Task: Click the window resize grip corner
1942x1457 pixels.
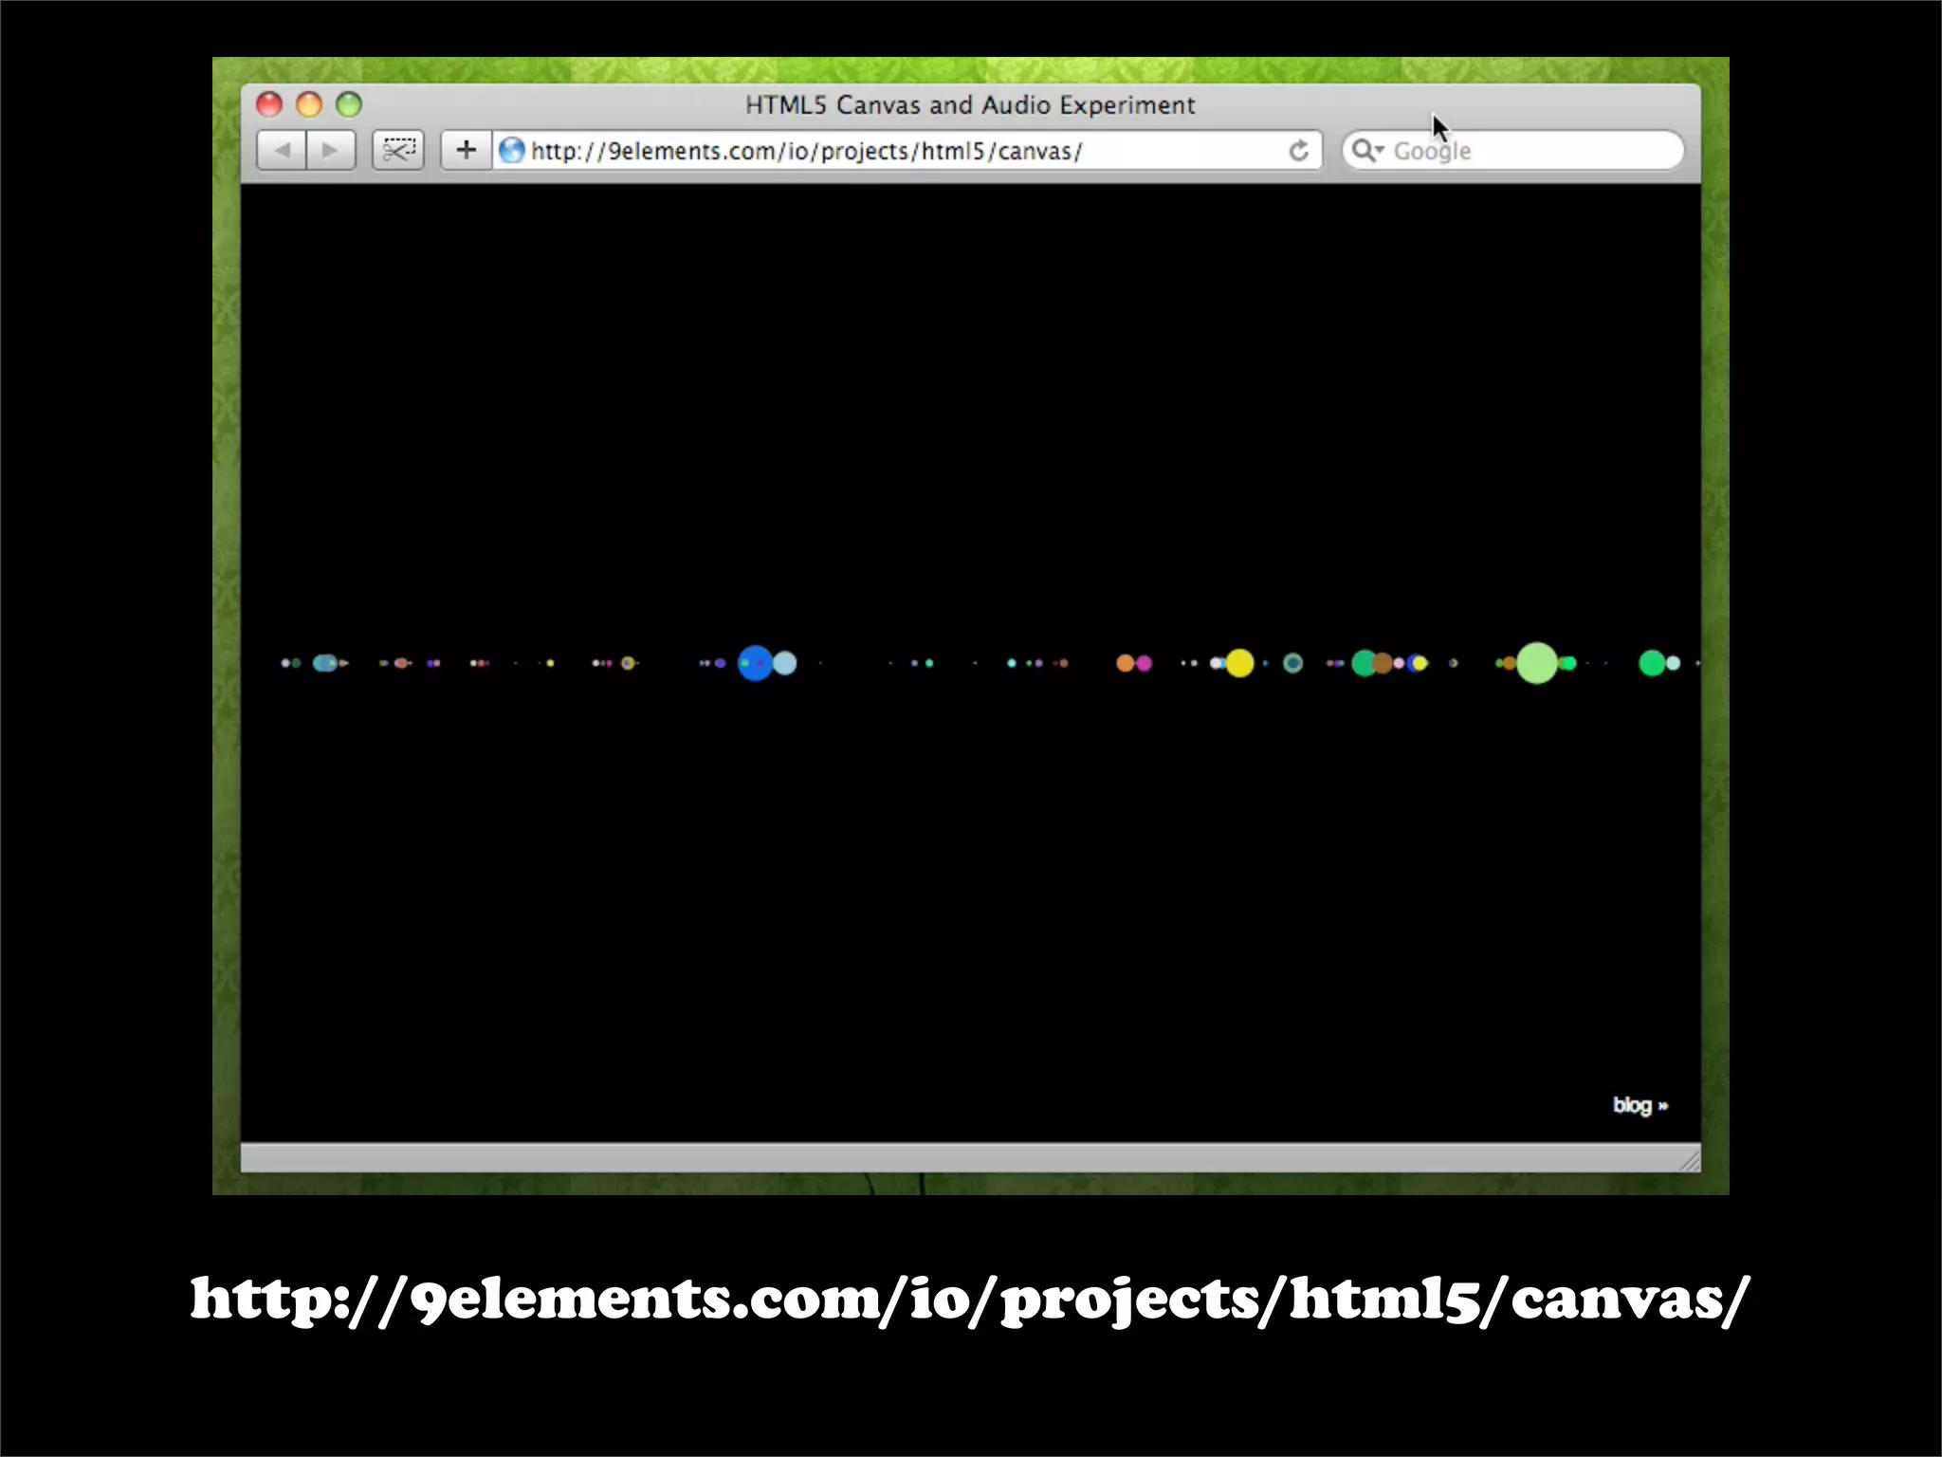Action: pyautogui.click(x=1690, y=1161)
